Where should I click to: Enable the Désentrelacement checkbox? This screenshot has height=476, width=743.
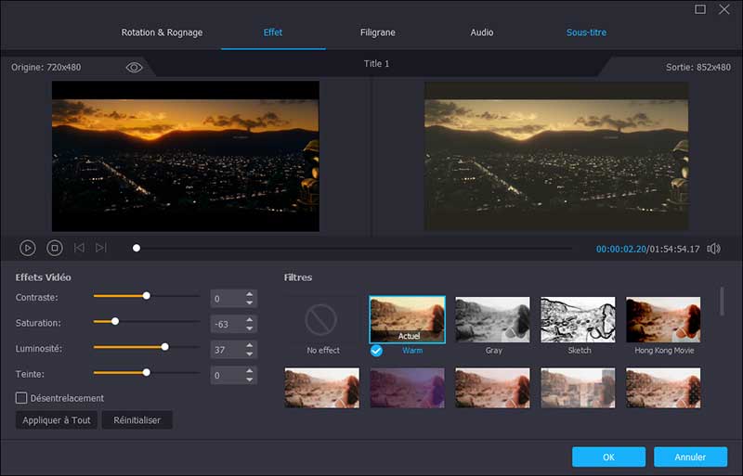pyautogui.click(x=21, y=398)
